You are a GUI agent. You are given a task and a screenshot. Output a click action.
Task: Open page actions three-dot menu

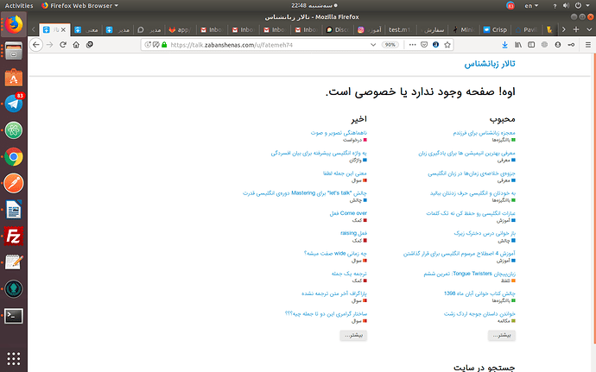412,45
